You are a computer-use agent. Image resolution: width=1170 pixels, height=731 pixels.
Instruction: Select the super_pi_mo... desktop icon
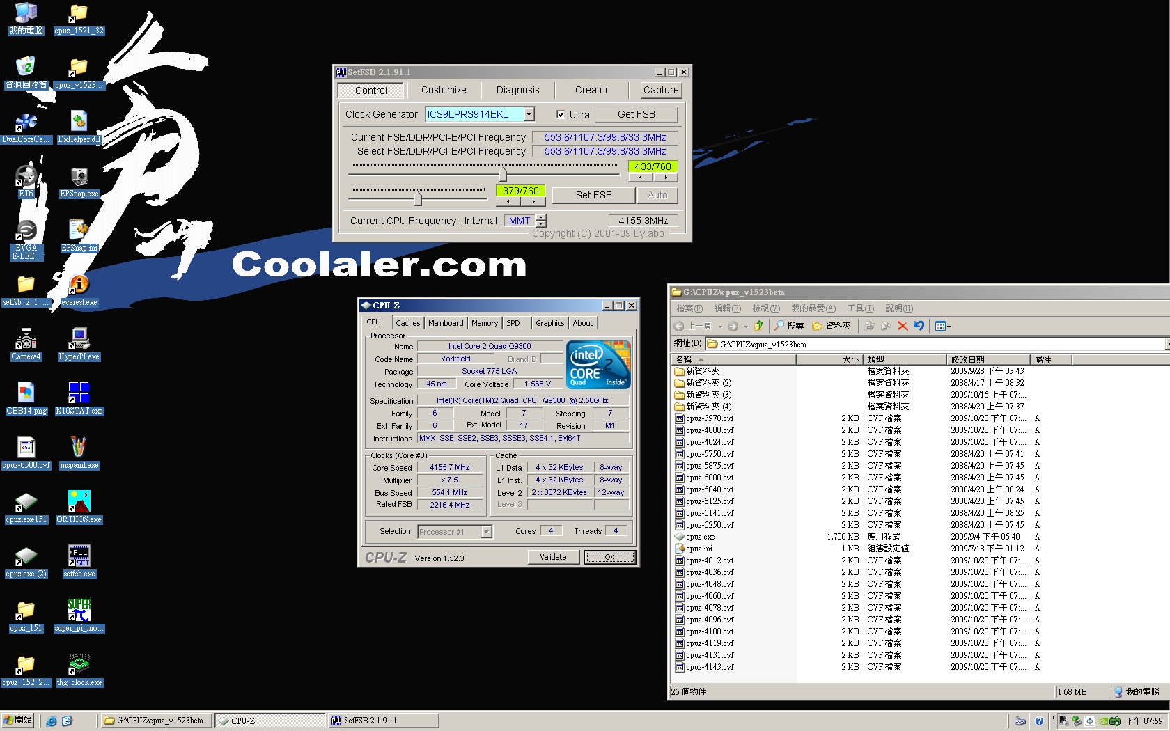pos(79,615)
